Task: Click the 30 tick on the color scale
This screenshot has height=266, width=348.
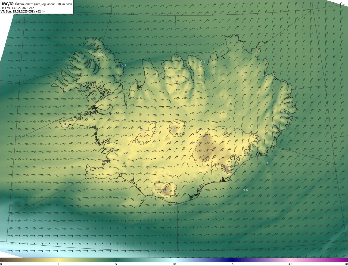Action: pyautogui.click(x=290, y=264)
